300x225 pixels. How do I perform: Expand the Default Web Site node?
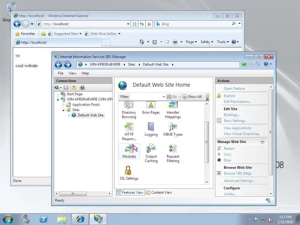tap(69, 115)
